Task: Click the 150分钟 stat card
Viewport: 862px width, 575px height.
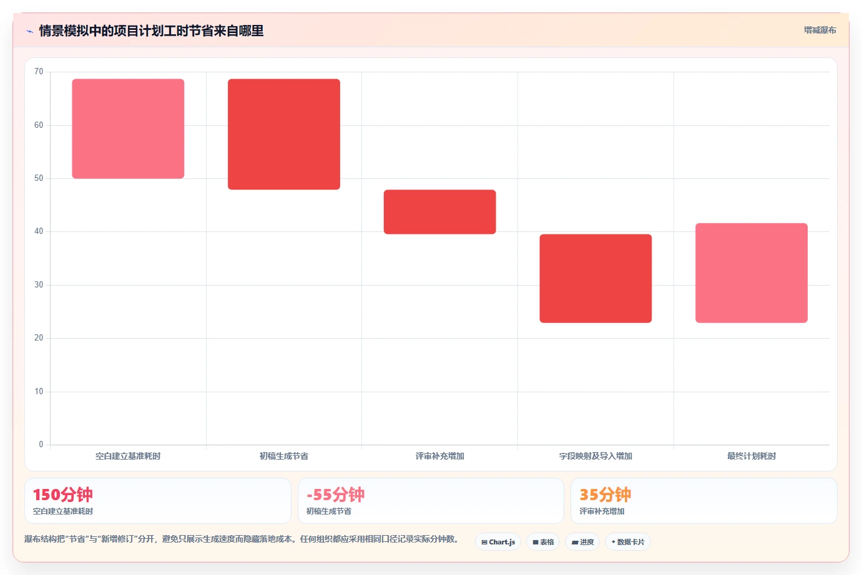Action: tap(157, 501)
